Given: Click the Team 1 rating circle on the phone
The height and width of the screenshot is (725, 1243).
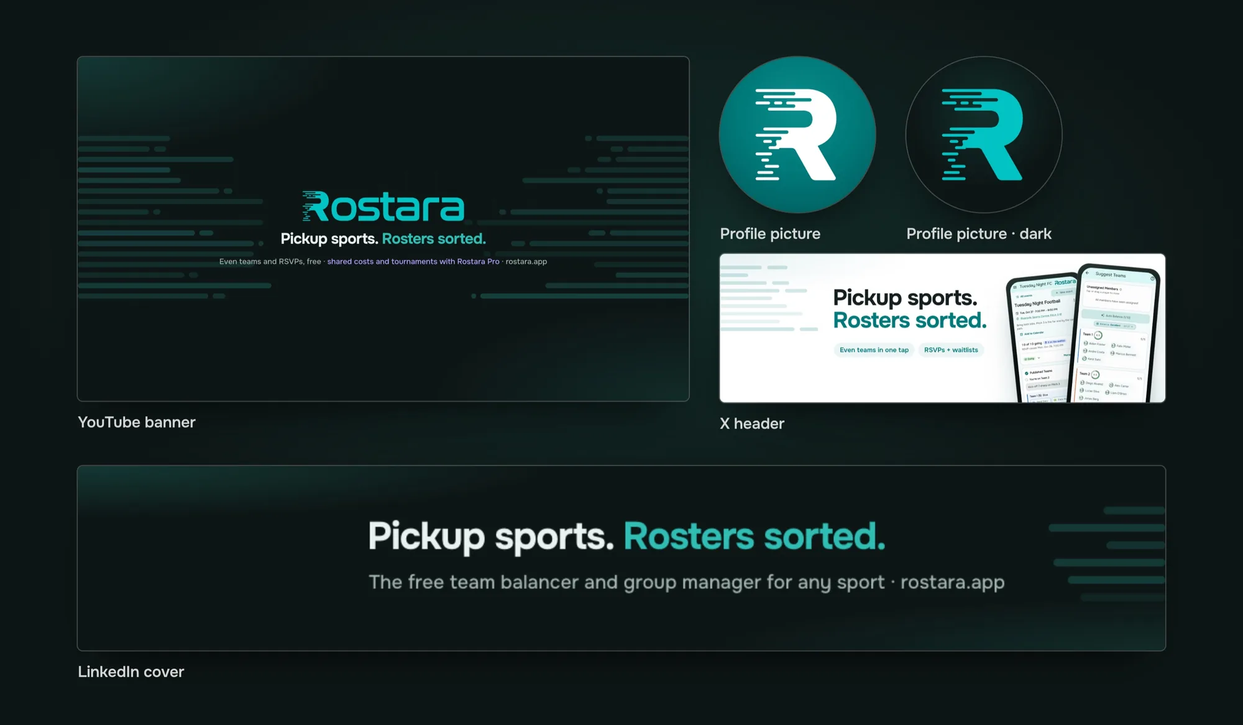Looking at the screenshot, I should 1098,335.
